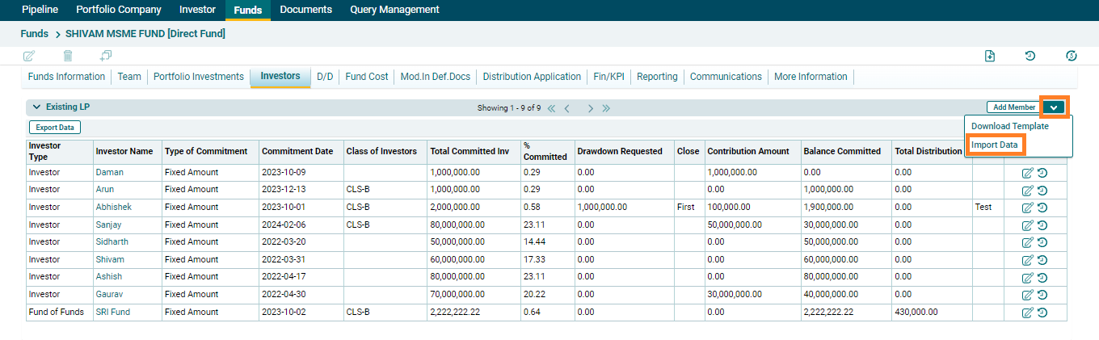
Task: View history for the Sanjay row
Action: pos(1042,225)
